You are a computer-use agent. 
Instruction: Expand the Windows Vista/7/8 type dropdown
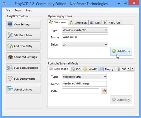tap(85, 30)
